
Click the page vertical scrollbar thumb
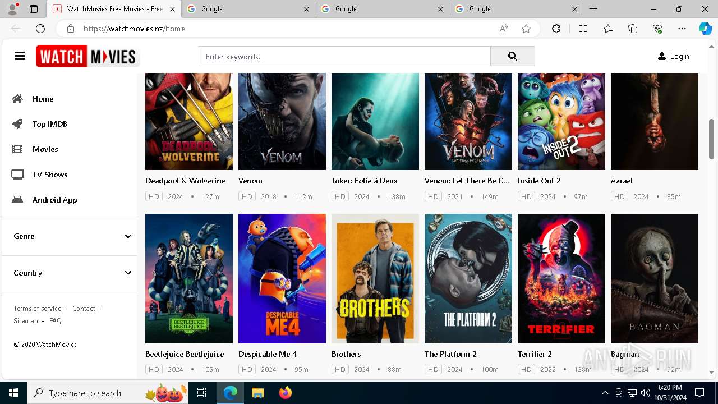pos(712,139)
